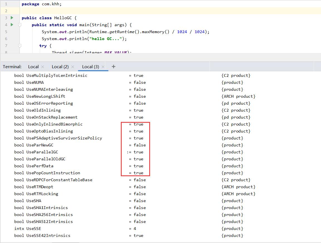The height and width of the screenshot is (243, 321).
Task: Click line number 1 in the gutter
Action: coord(6,4)
